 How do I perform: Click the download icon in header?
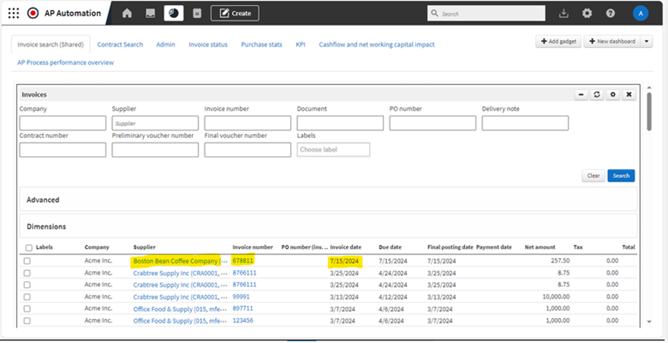(564, 13)
